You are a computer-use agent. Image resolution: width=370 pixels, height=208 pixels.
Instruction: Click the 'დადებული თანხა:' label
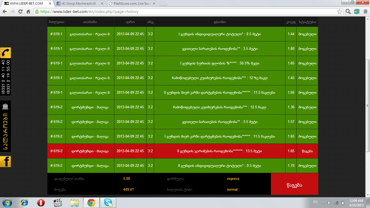click(70, 179)
